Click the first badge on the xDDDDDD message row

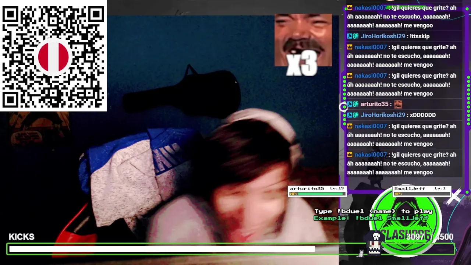[350, 115]
